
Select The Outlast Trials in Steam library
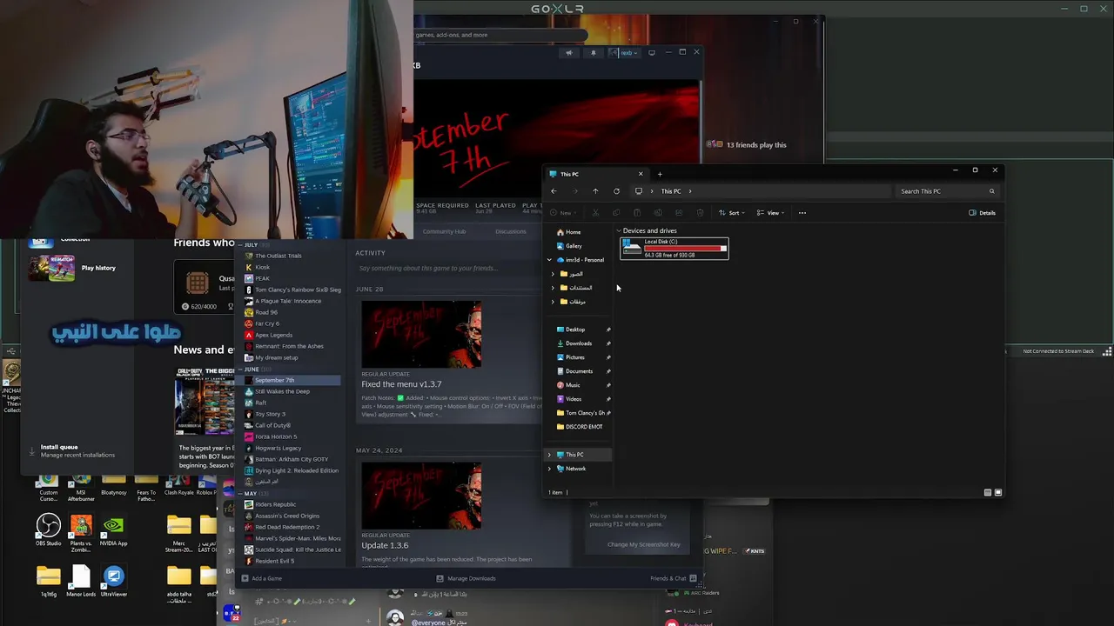tap(278, 256)
